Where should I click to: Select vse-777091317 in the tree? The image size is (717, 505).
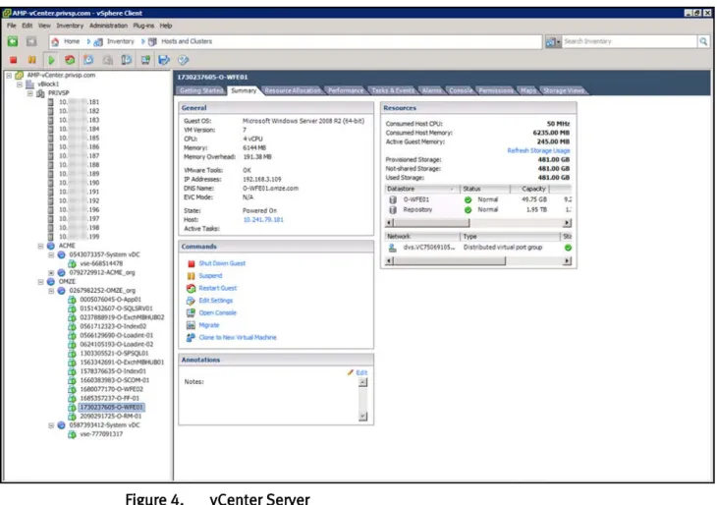[101, 434]
